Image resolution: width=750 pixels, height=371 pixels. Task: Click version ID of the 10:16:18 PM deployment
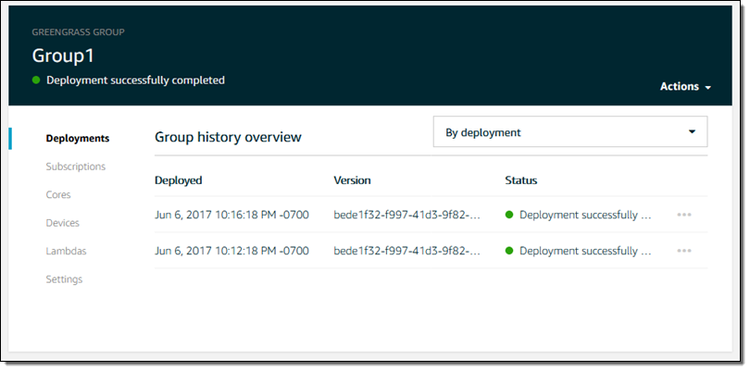click(406, 215)
